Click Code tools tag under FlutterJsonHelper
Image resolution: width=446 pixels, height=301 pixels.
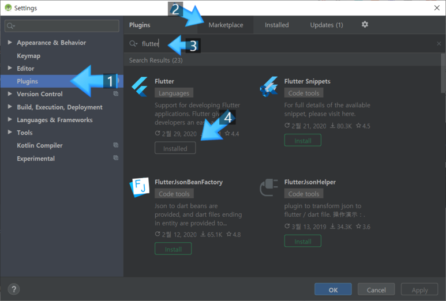click(303, 194)
